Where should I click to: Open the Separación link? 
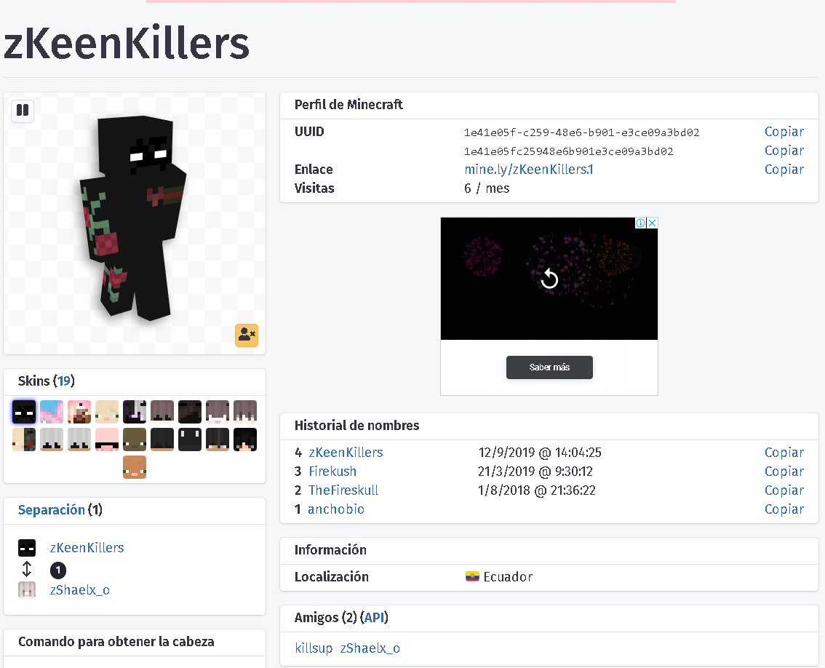[52, 509]
